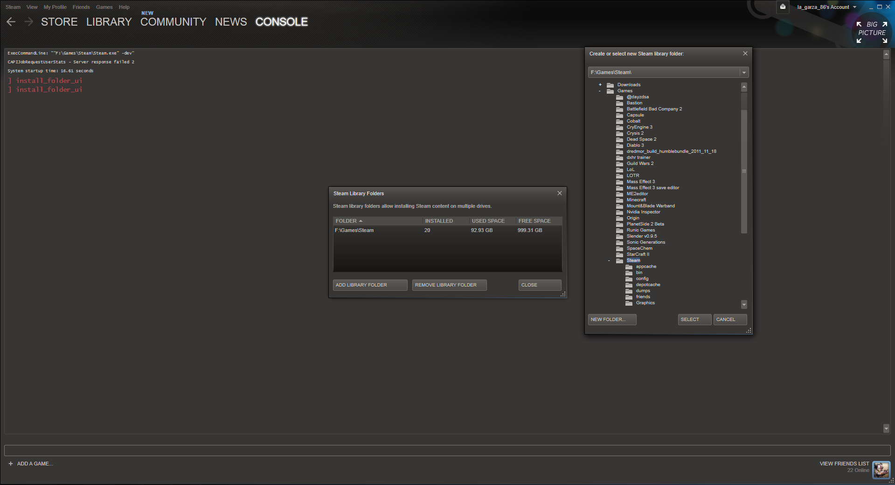Go to the STORE tab
This screenshot has height=485, width=895.
tap(59, 22)
